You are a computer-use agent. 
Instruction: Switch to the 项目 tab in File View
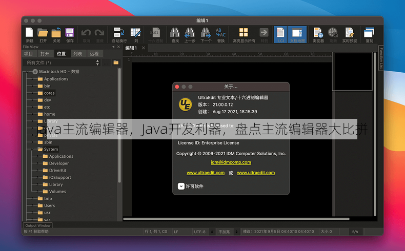pos(28,53)
